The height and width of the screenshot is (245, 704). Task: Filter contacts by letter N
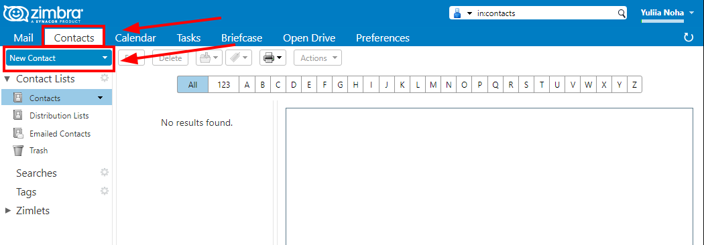click(x=449, y=84)
